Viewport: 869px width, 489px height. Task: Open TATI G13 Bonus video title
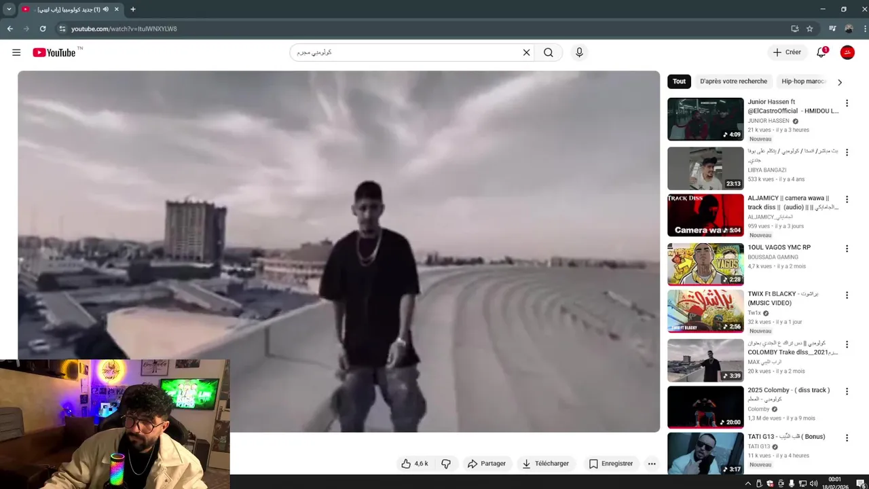point(786,437)
